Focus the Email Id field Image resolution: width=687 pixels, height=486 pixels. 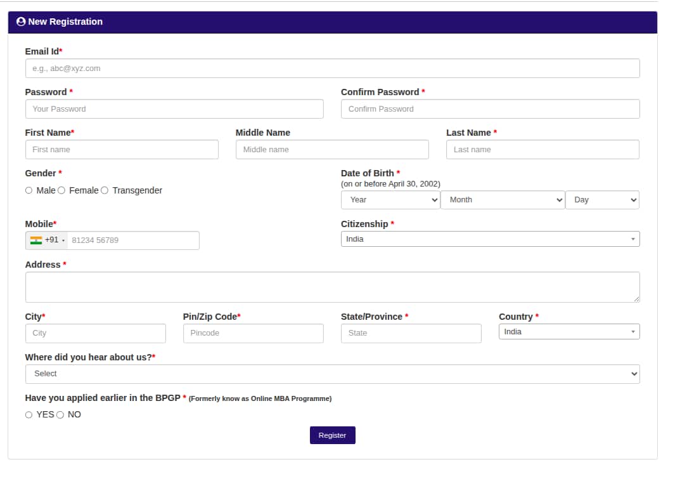(x=332, y=69)
